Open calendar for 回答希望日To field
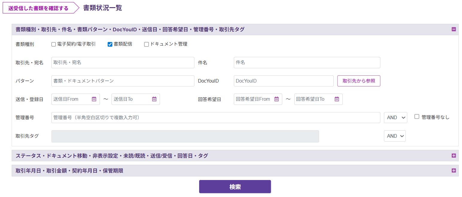 337,99
